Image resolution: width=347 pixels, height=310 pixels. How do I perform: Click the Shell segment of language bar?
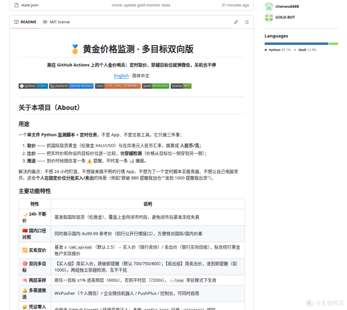pos(333,44)
